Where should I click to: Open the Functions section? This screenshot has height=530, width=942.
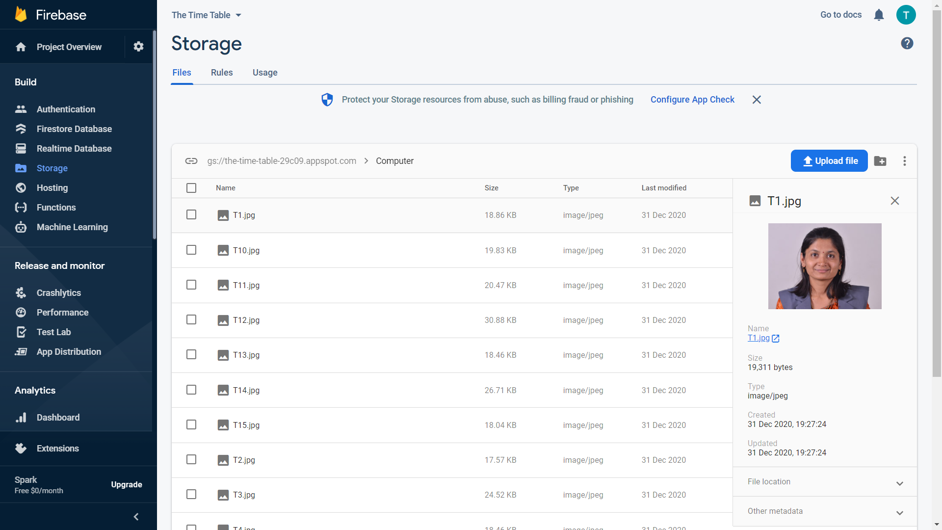[x=57, y=207]
